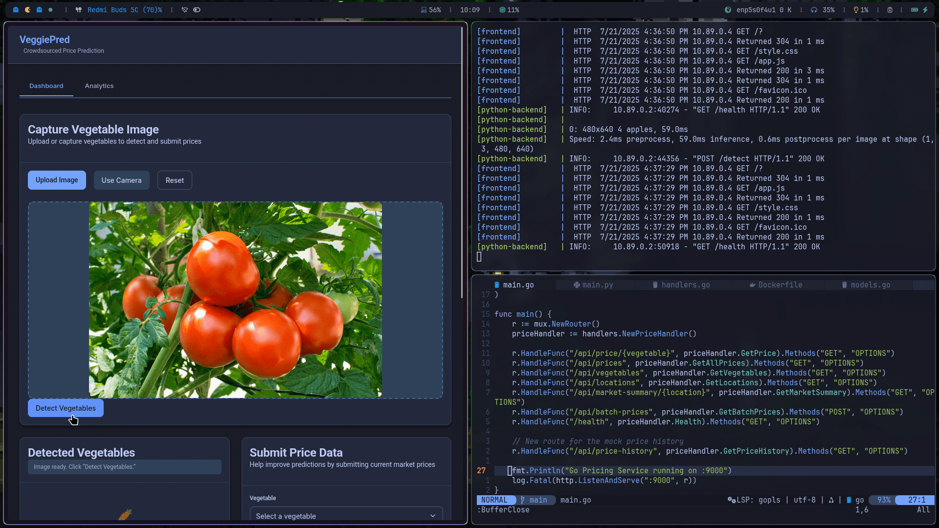Screen dimensions: 939x528
Task: Open the main.py buffer tab
Action: point(593,285)
